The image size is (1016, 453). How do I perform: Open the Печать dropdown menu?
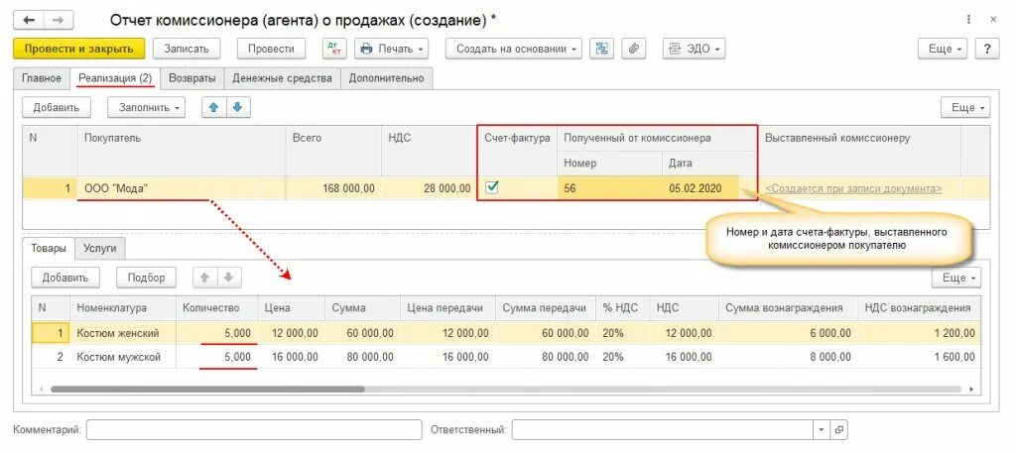392,49
